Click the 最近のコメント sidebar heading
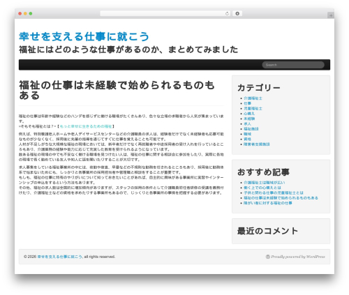The width and height of the screenshot is (349, 295). click(267, 231)
